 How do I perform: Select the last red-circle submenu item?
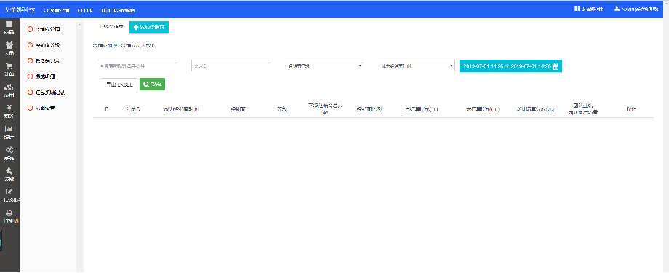point(41,108)
